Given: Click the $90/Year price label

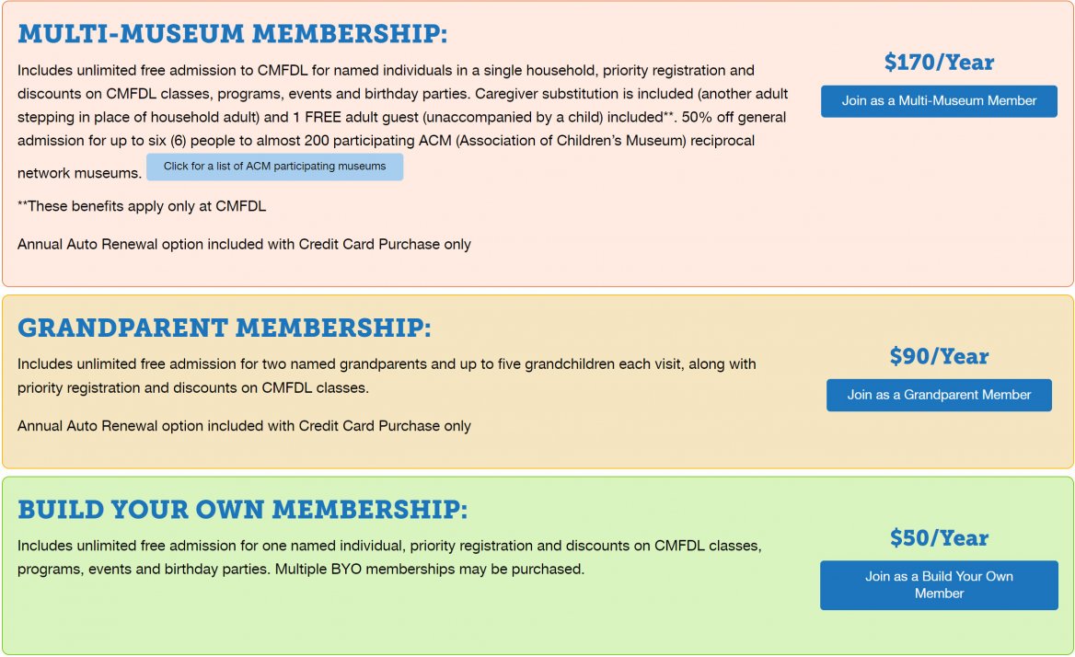Looking at the screenshot, I should (939, 356).
